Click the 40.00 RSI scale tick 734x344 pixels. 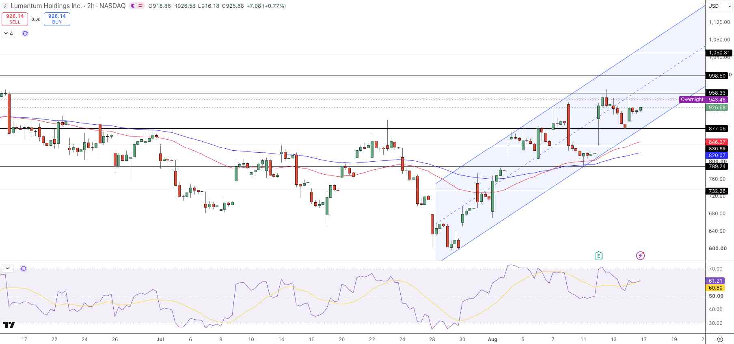(716, 309)
